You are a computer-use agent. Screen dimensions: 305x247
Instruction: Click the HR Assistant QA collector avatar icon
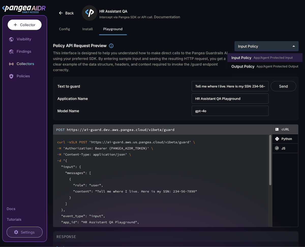(89, 13)
